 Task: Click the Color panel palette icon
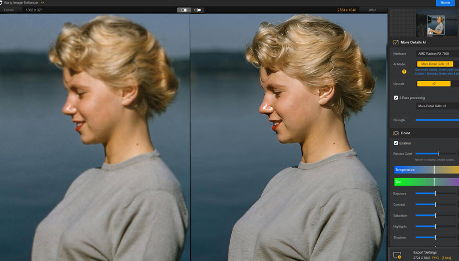pyautogui.click(x=395, y=133)
